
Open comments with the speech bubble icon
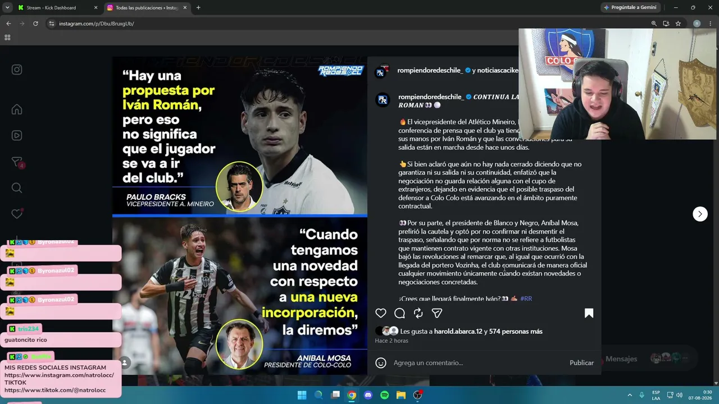(x=399, y=313)
